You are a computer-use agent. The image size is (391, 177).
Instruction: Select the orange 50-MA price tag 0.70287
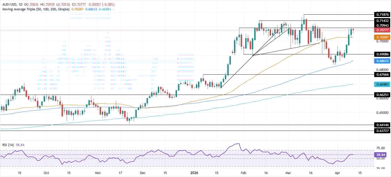pos(382,37)
